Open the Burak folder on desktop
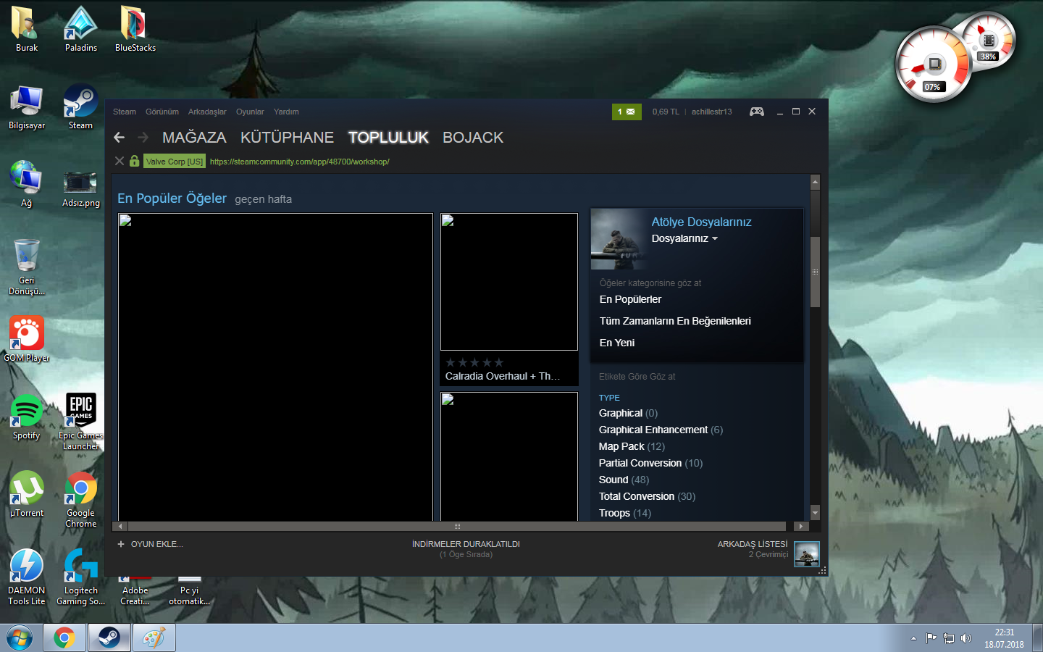Screen dimensions: 1043x652 [27, 29]
